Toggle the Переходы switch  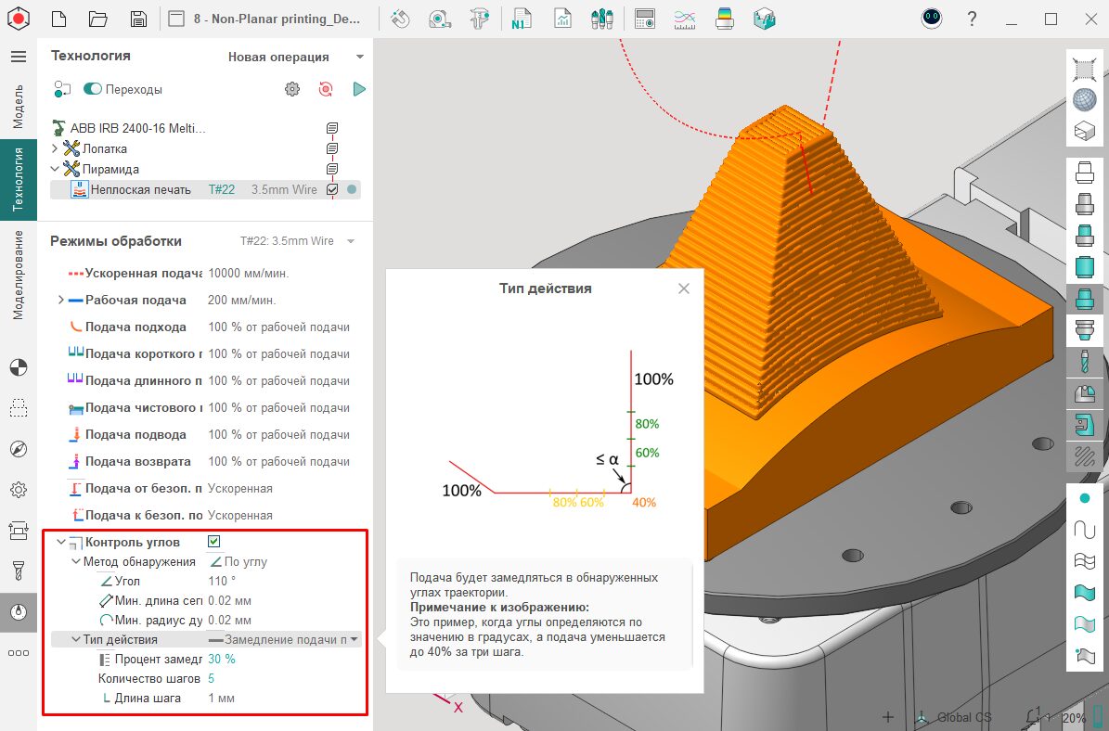click(x=93, y=89)
